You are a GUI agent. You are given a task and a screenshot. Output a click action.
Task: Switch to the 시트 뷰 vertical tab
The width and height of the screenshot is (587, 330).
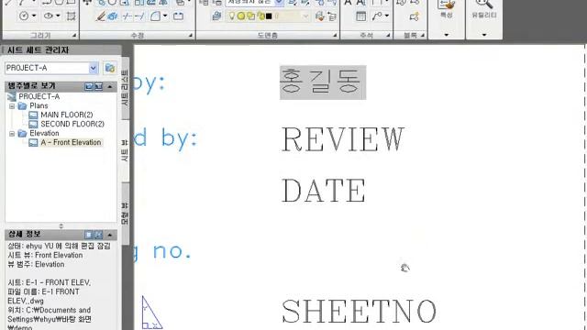[125, 150]
